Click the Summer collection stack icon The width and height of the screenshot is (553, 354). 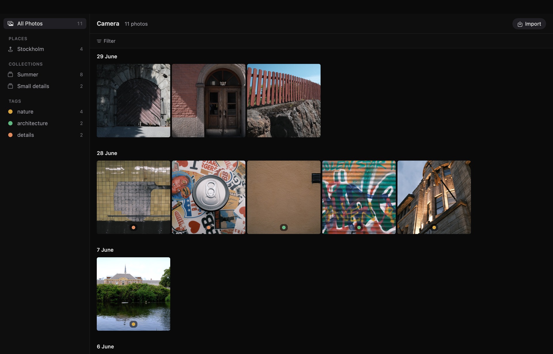click(x=10, y=75)
